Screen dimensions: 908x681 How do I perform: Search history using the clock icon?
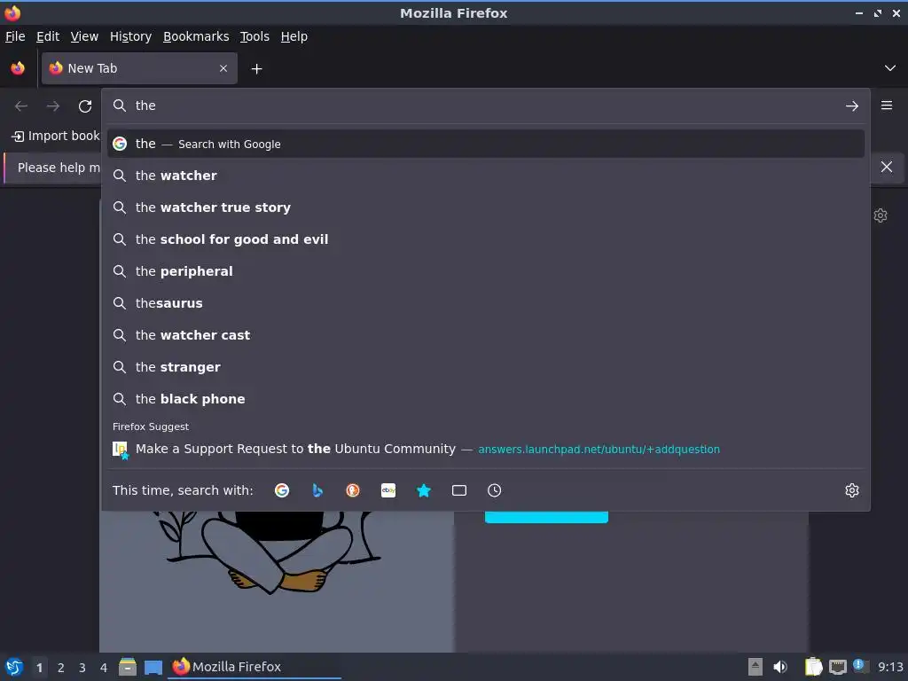[x=495, y=490]
